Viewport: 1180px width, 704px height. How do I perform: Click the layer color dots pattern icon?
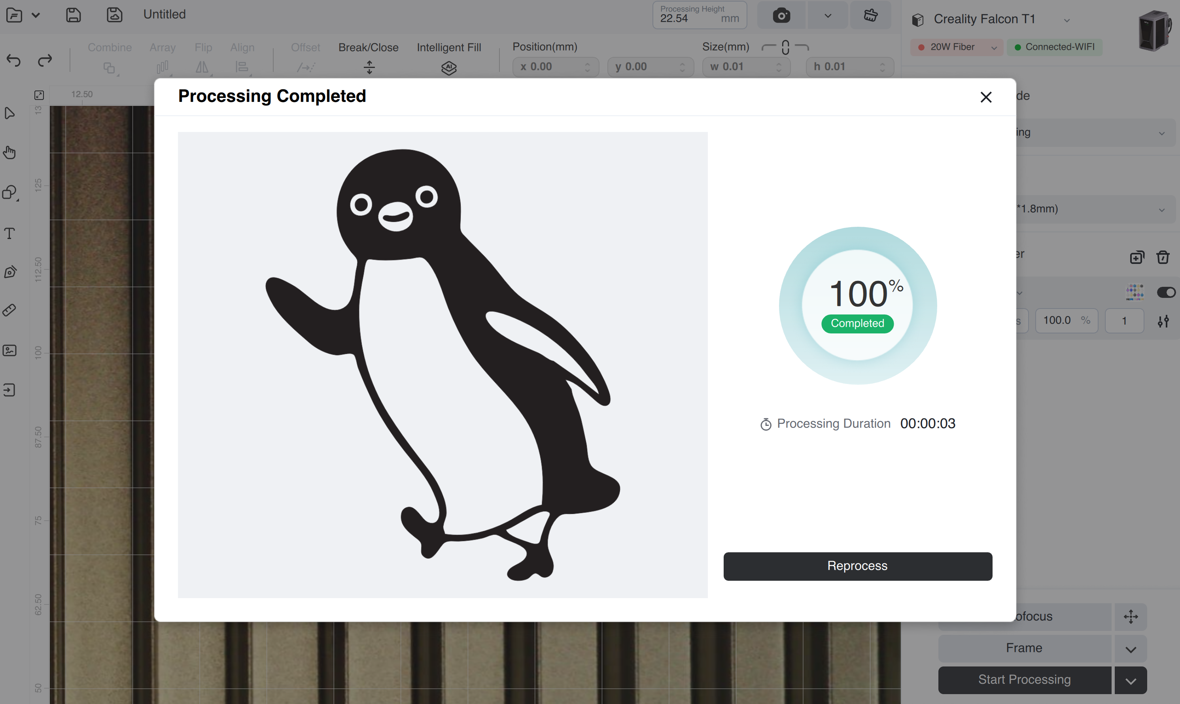click(x=1135, y=292)
